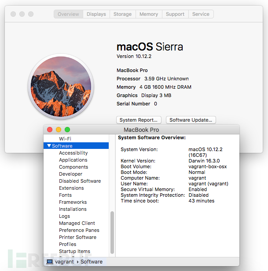Select the Software row in sidebar
Screen dimensions: 268x271
tap(76, 146)
